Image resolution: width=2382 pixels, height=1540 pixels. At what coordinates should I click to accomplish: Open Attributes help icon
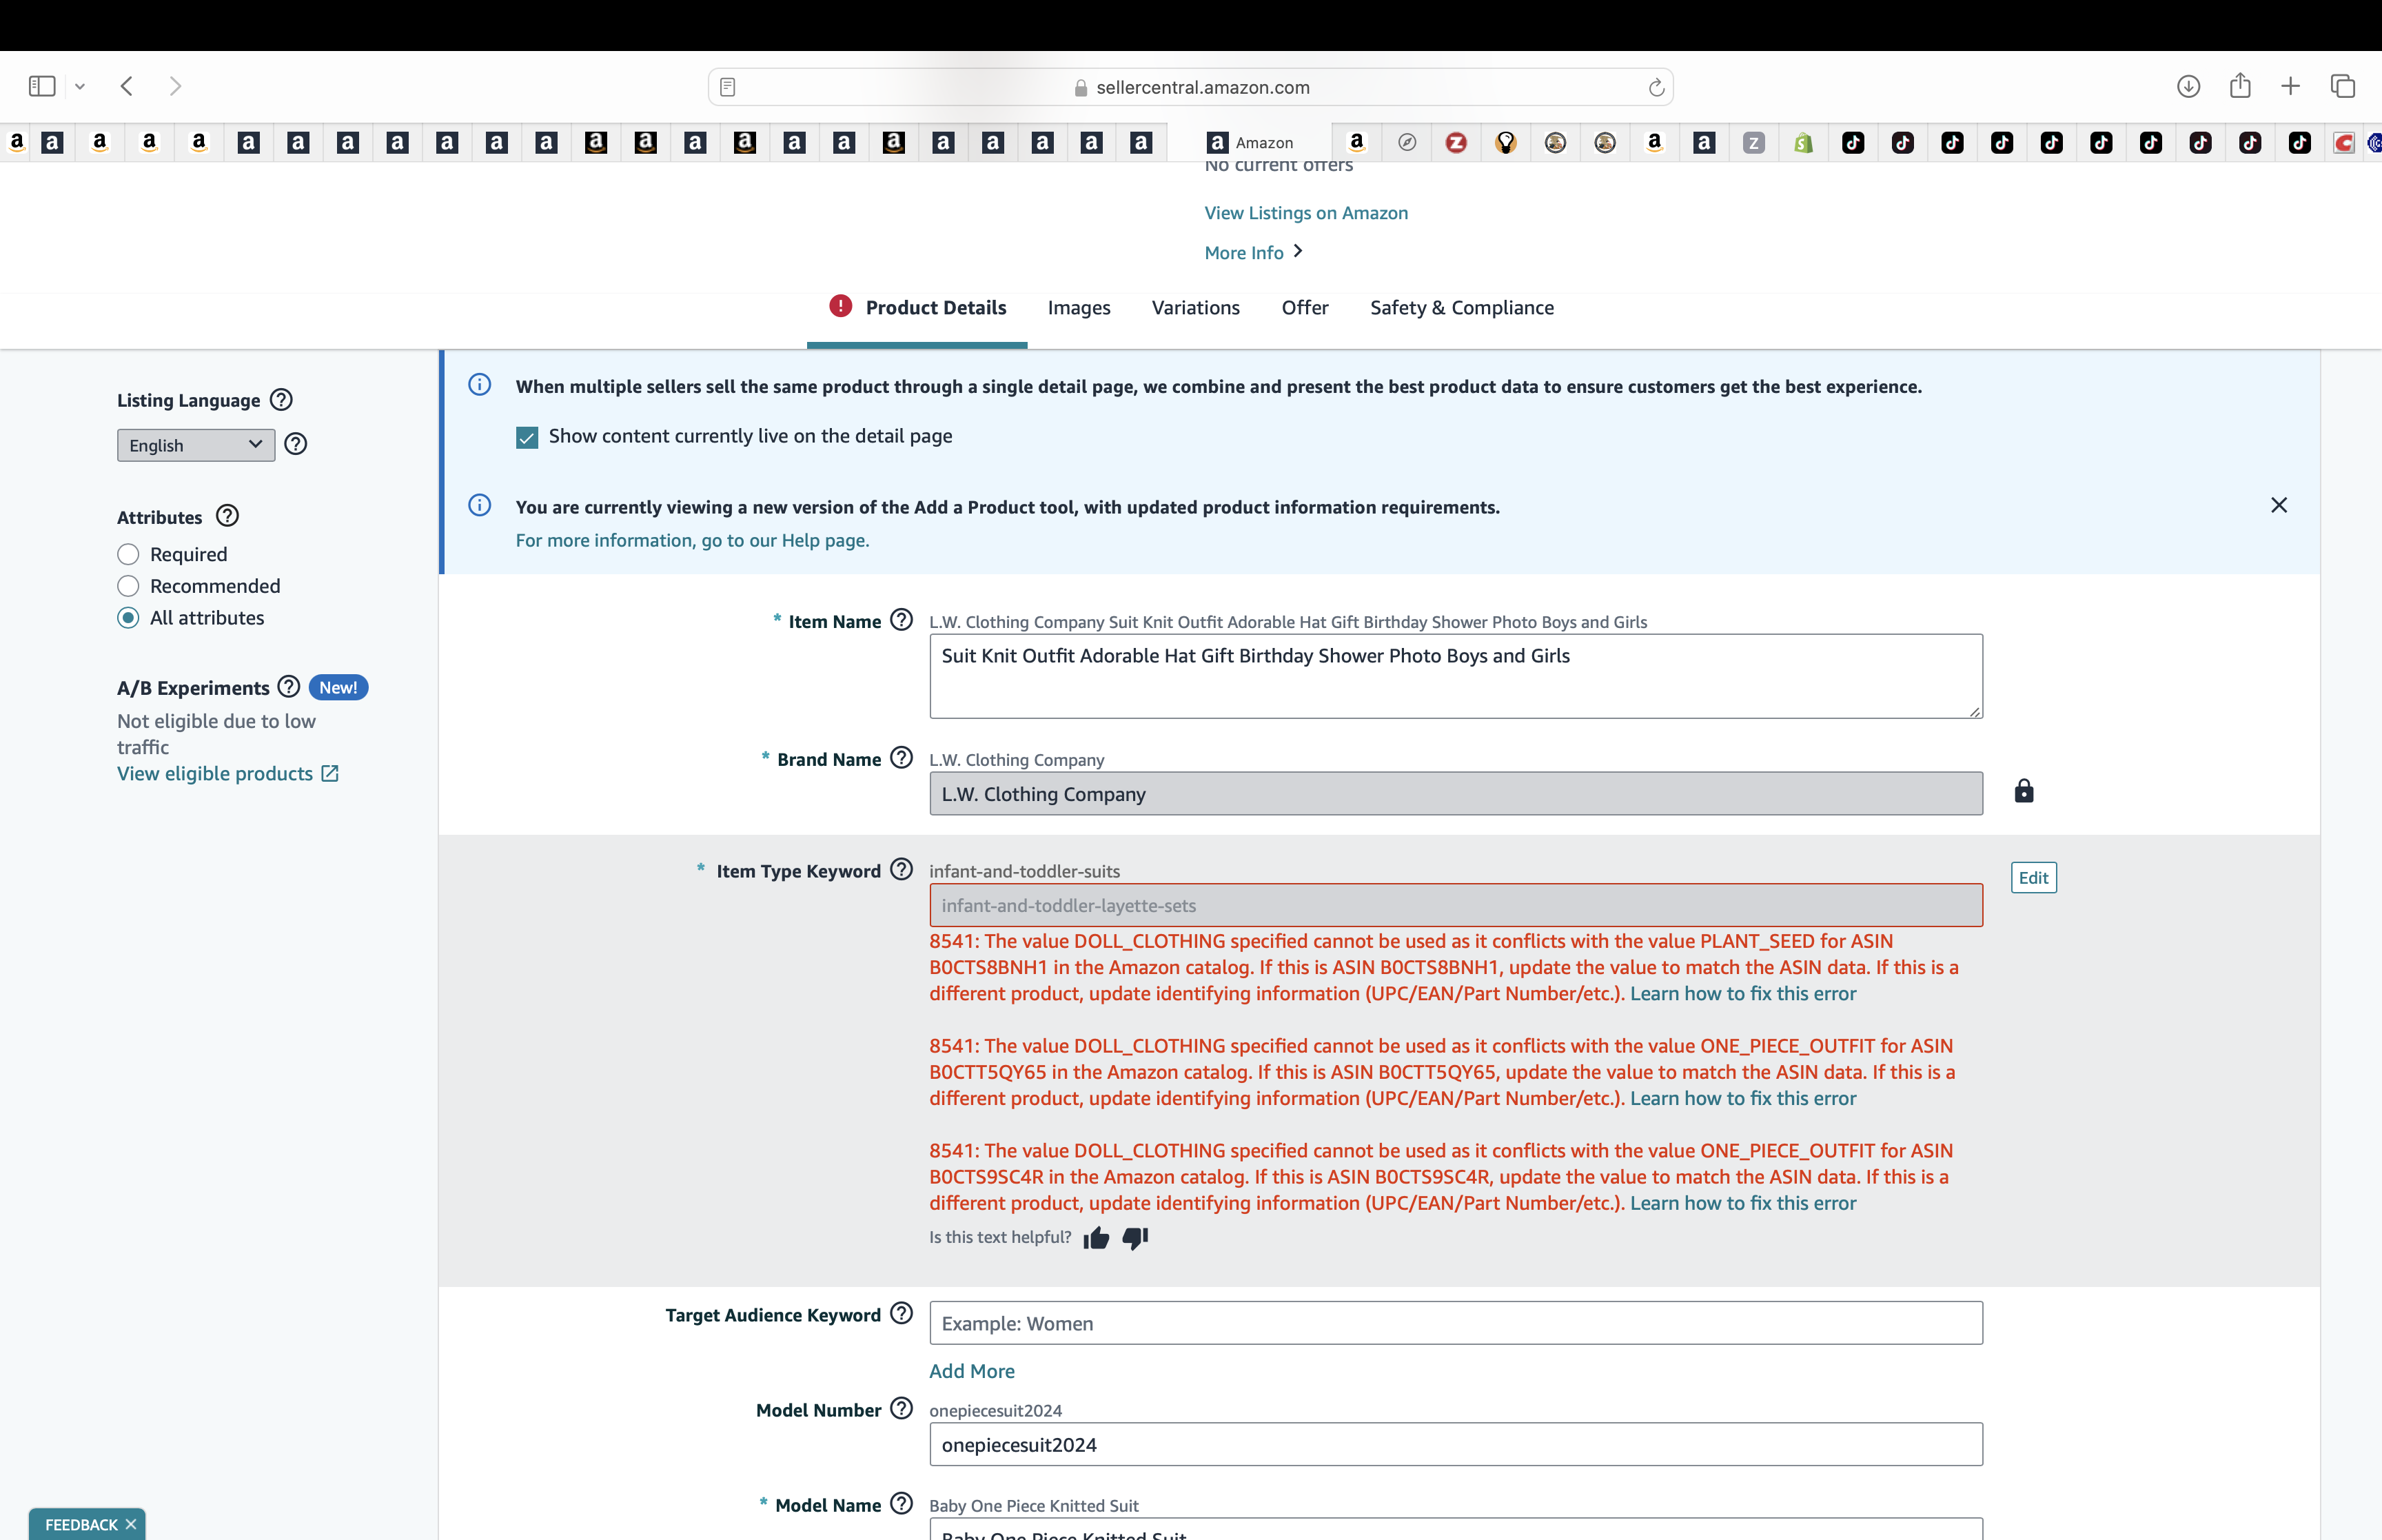click(228, 516)
